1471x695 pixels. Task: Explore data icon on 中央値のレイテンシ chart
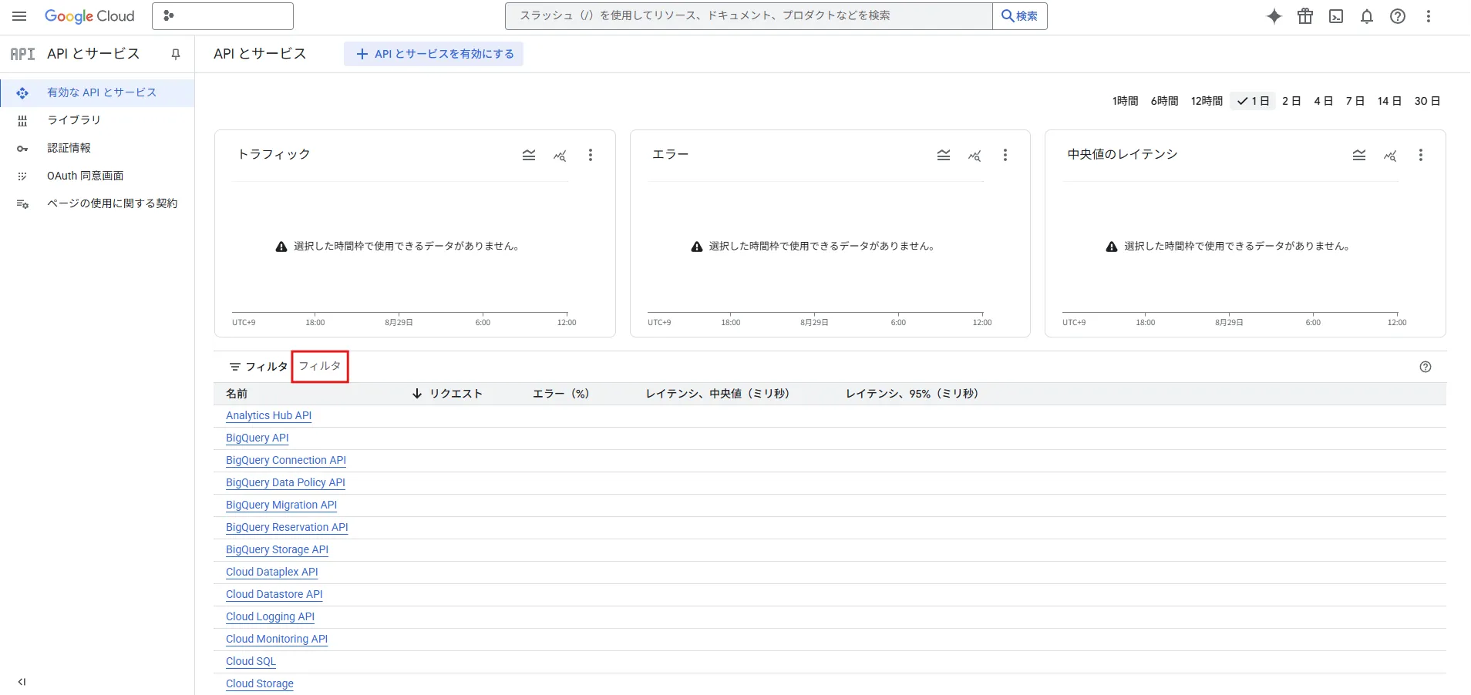[x=1390, y=155]
